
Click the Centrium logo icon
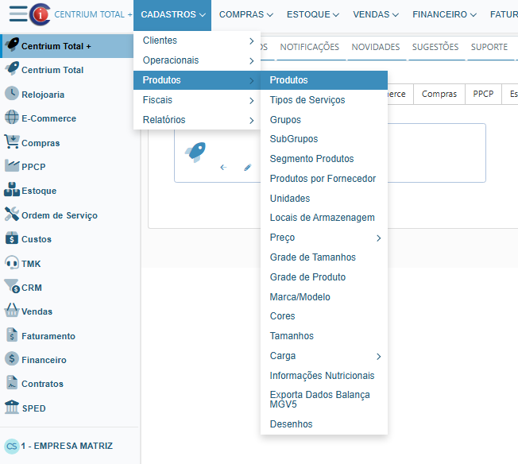click(x=39, y=14)
